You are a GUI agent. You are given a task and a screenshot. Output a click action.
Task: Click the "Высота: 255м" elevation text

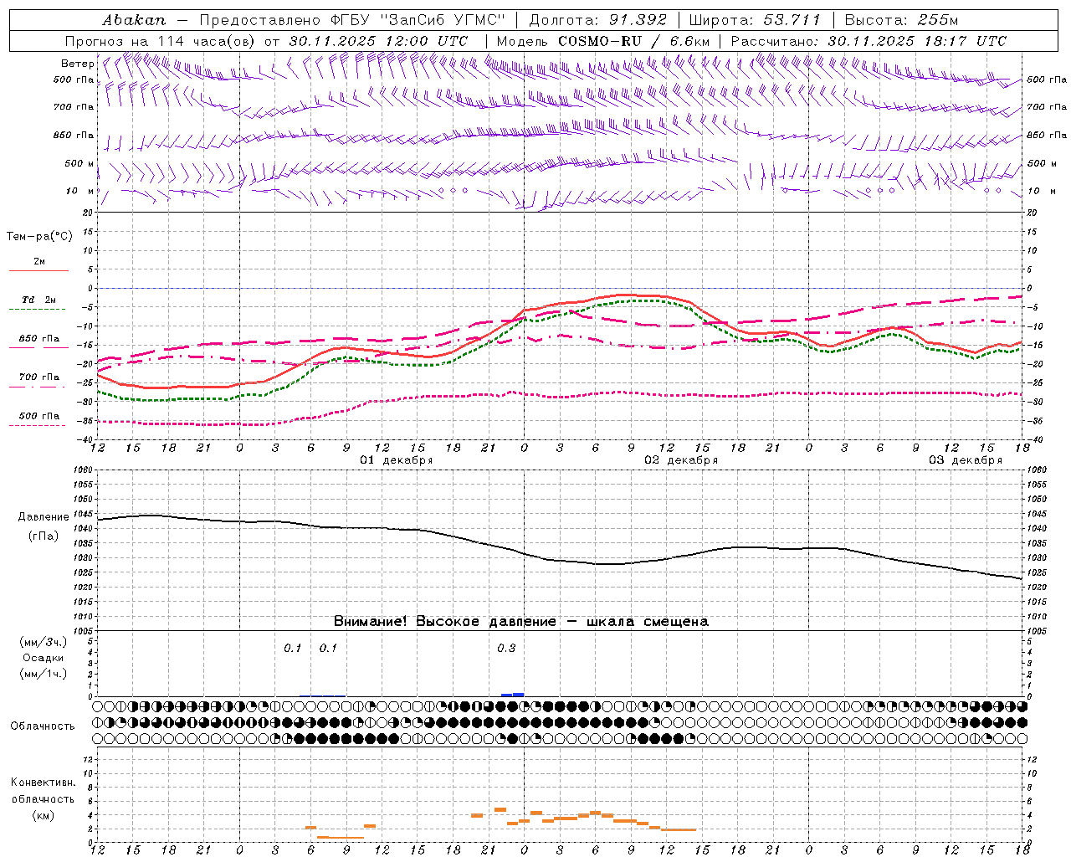coord(901,20)
